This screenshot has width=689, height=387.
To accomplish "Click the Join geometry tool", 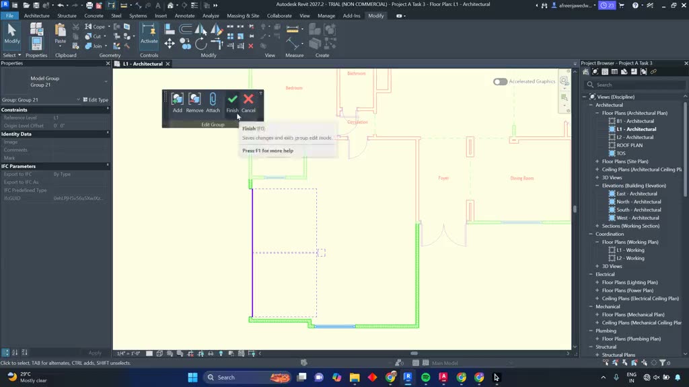I will click(x=94, y=46).
